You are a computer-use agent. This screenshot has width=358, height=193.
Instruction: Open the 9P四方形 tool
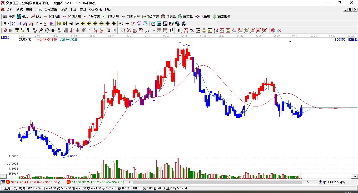coord(72,17)
